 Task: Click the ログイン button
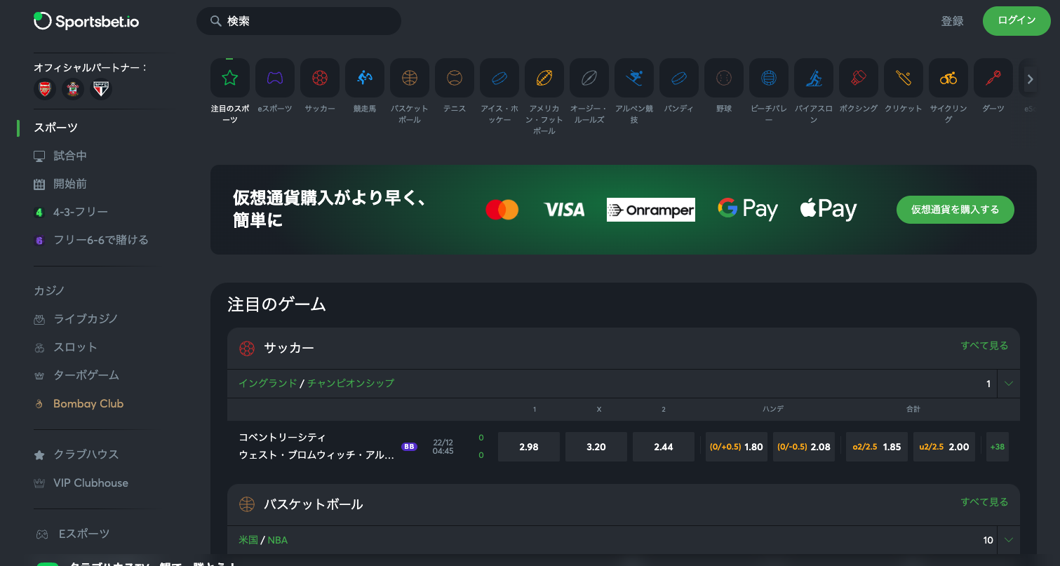(x=1017, y=20)
